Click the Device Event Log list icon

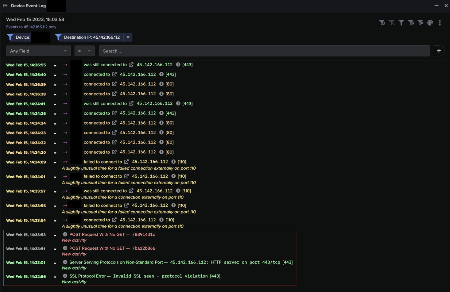5,6
